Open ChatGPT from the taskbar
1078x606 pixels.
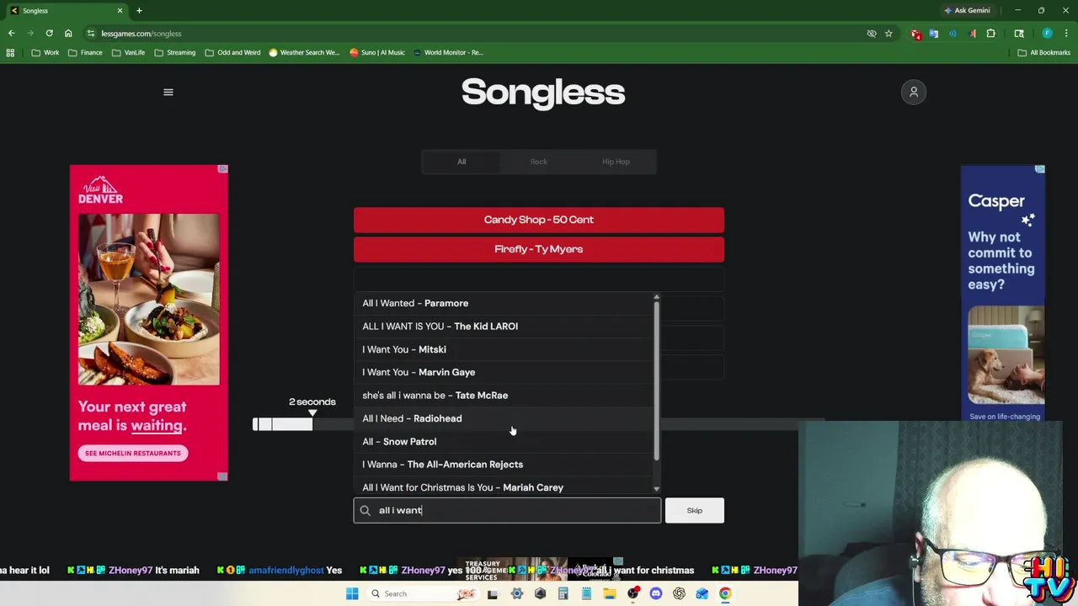tap(679, 593)
